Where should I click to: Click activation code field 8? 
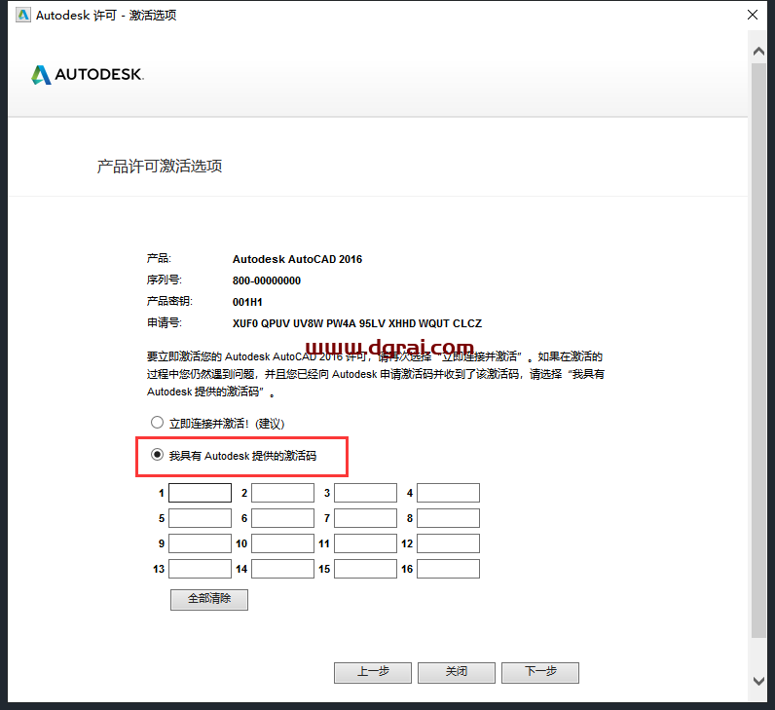click(448, 518)
